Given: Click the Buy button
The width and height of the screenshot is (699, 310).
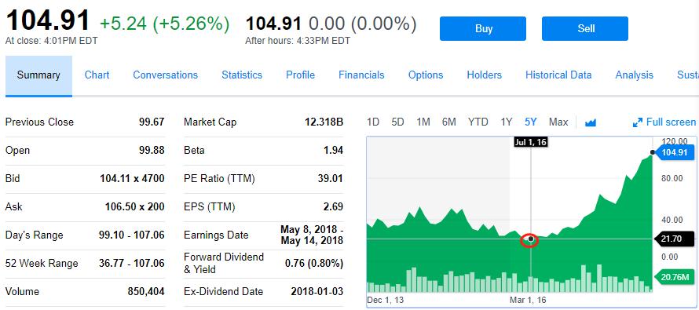Looking at the screenshot, I should point(483,29).
